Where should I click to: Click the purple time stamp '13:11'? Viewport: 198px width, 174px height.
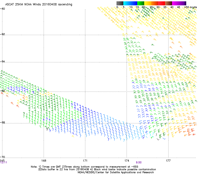pyautogui.click(x=3, y=162)
